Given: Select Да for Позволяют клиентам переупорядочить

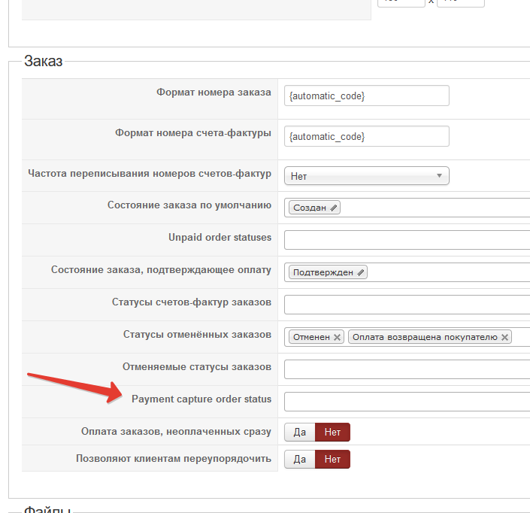Looking at the screenshot, I should pos(299,460).
